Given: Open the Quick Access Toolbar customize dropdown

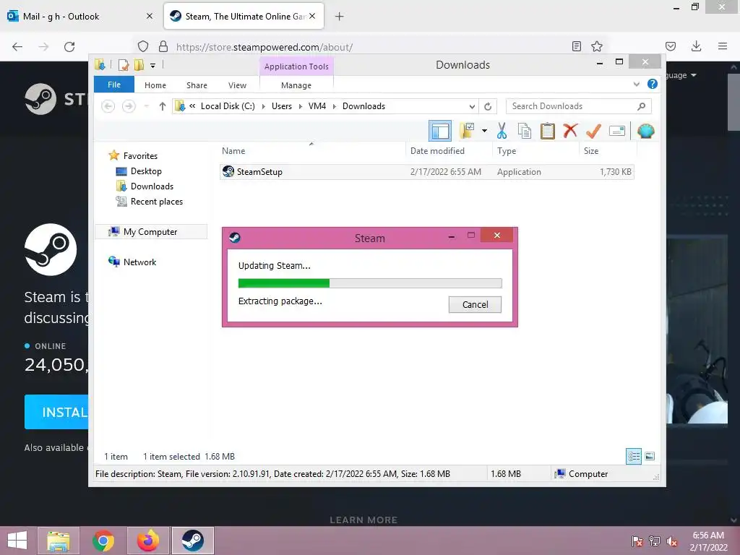Looking at the screenshot, I should [x=153, y=65].
